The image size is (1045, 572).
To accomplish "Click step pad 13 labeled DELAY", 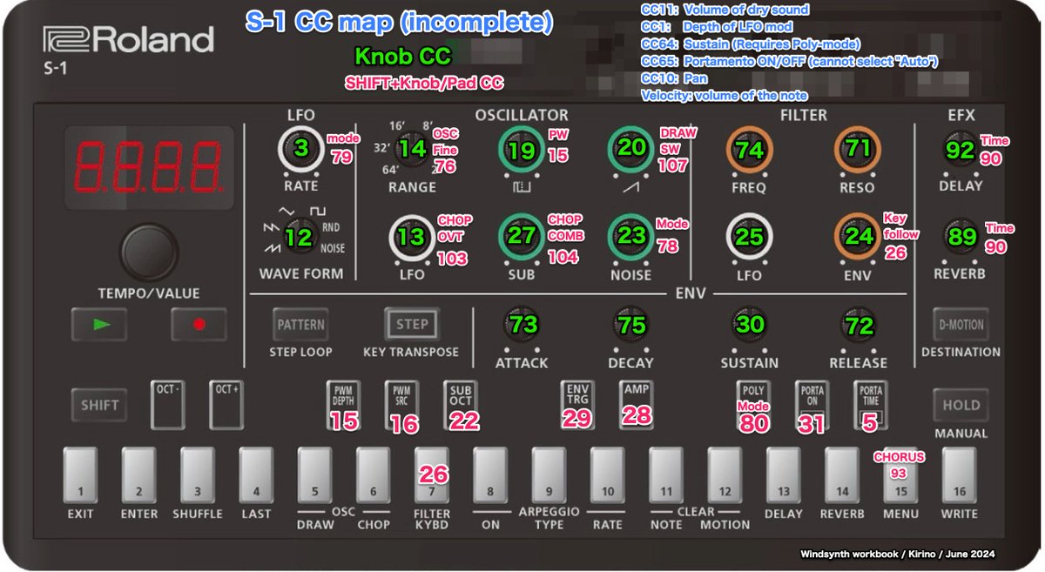I will pyautogui.click(x=783, y=474).
